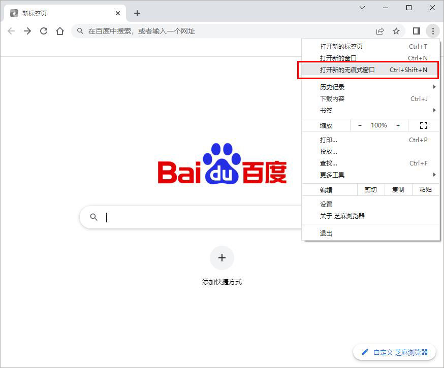Click the add shortcut plus circle
444x368 pixels.
pyautogui.click(x=222, y=258)
